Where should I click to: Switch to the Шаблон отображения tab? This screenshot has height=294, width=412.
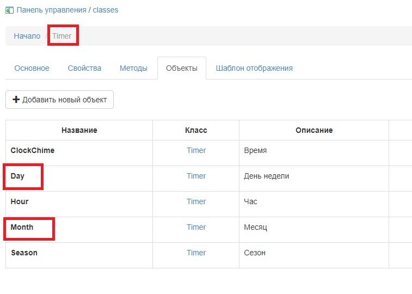click(254, 68)
